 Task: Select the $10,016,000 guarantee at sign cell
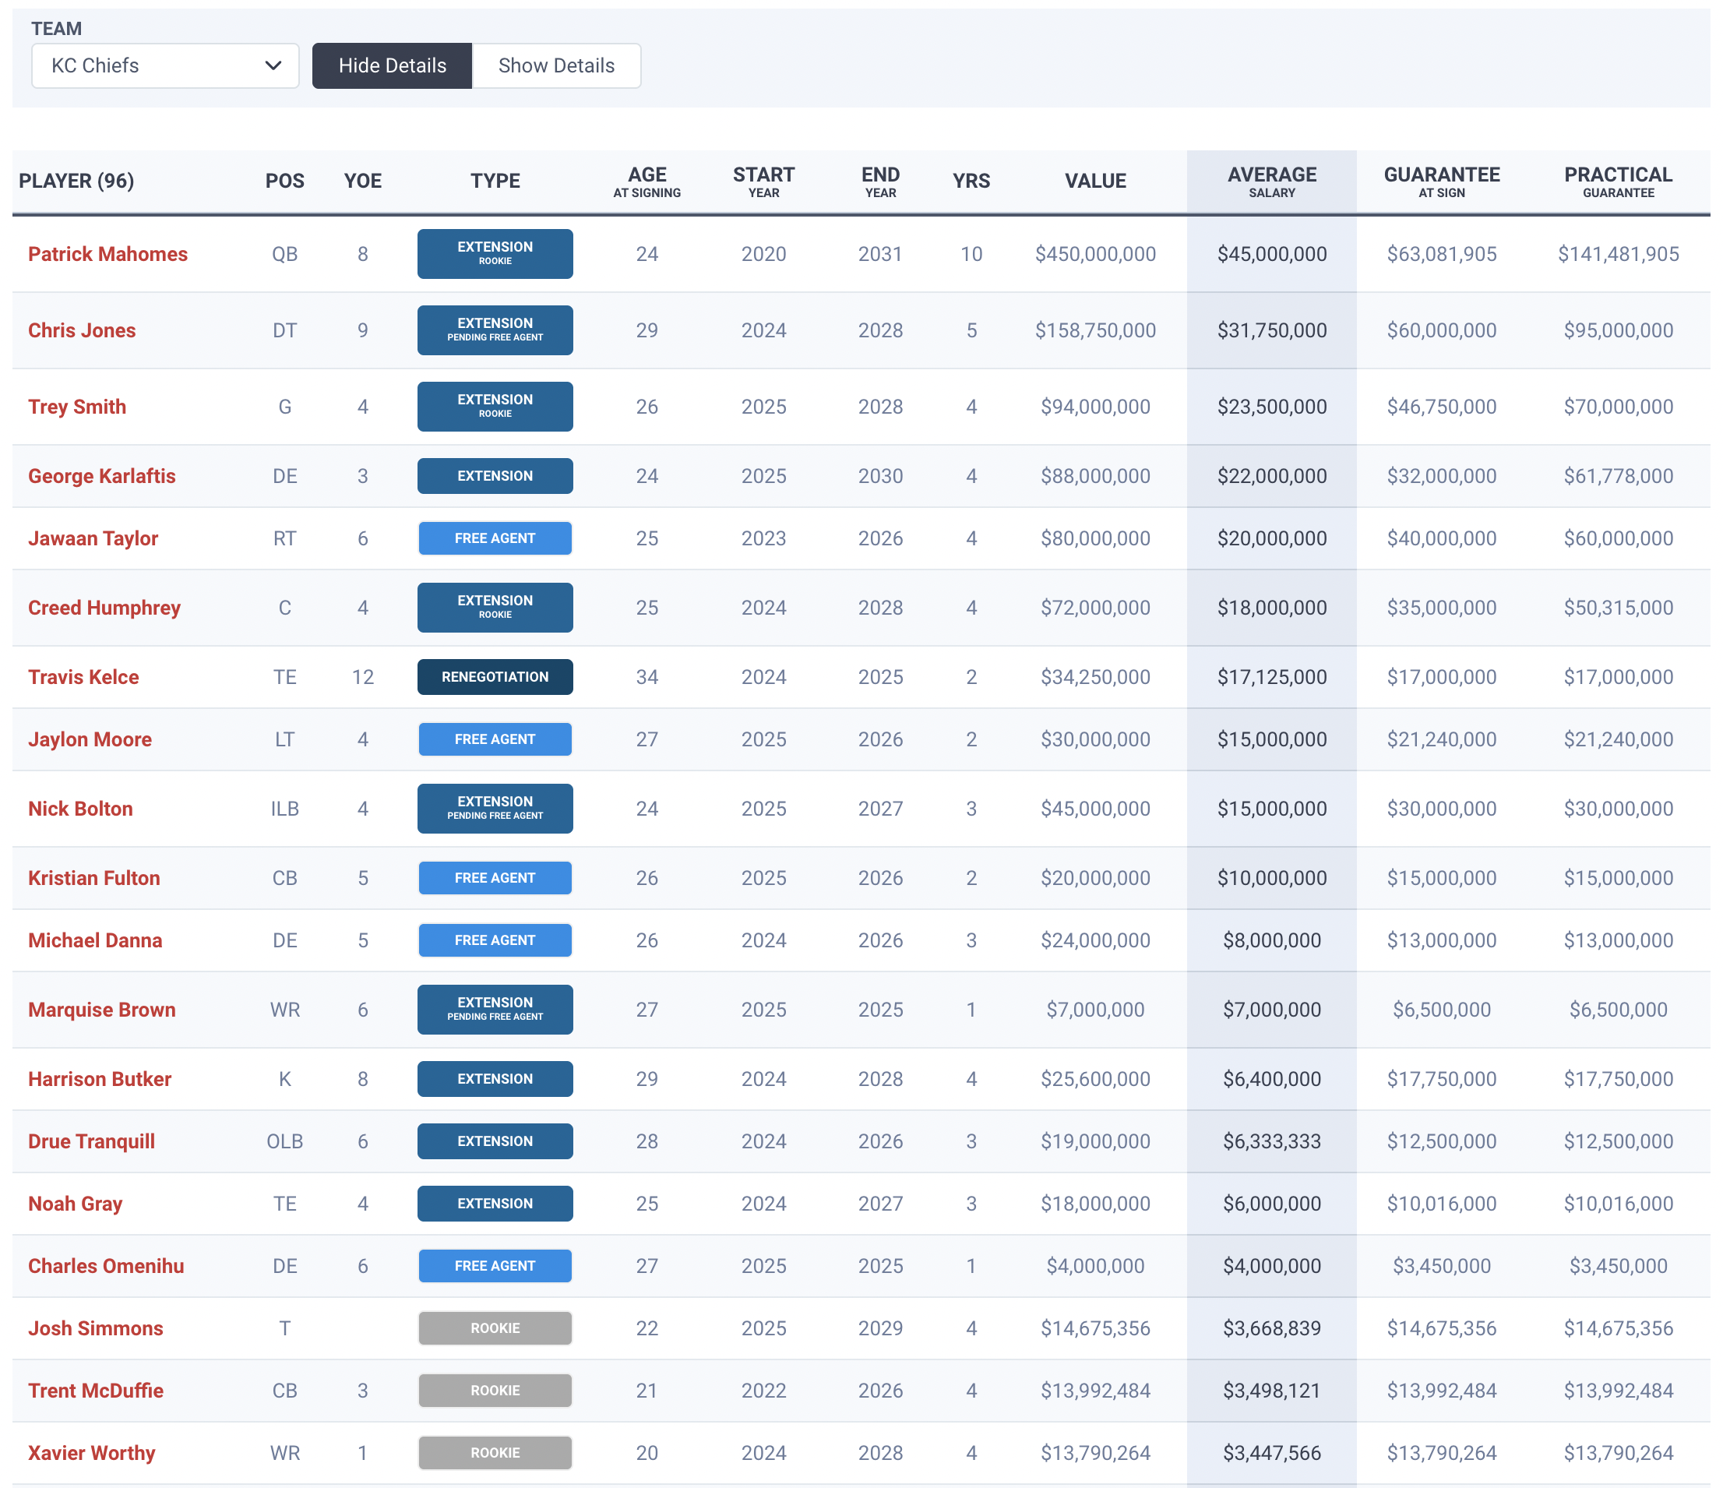tap(1441, 1204)
